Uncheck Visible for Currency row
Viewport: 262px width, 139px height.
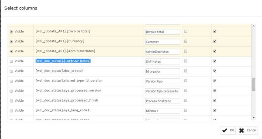[11, 42]
